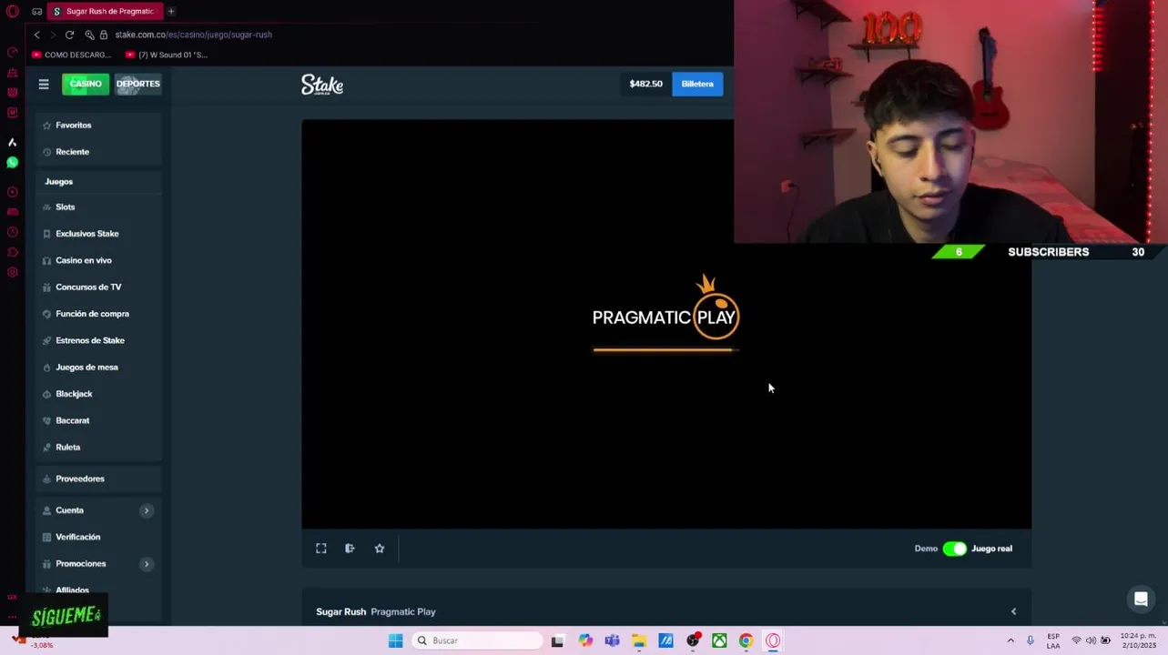Open the hamburger menu beside Casino
This screenshot has height=655, width=1168.
click(x=44, y=84)
